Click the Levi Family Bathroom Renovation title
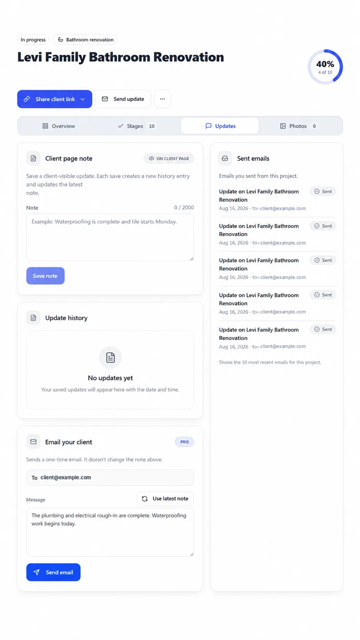Screen dimensions: 360x640 121,57
